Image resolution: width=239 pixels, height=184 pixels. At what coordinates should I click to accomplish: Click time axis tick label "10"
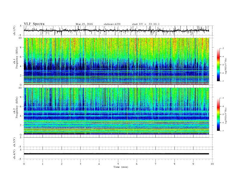pos(212,164)
